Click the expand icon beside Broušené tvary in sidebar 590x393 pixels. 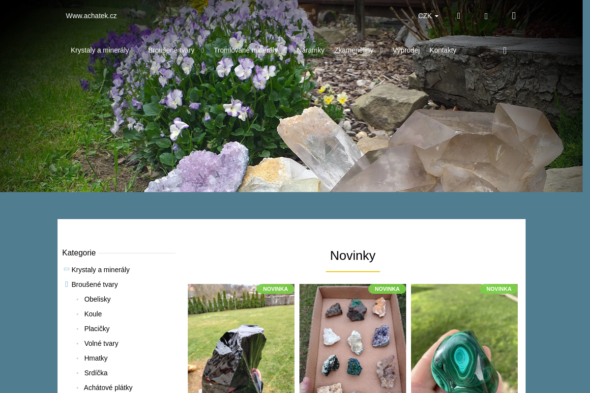click(x=67, y=284)
